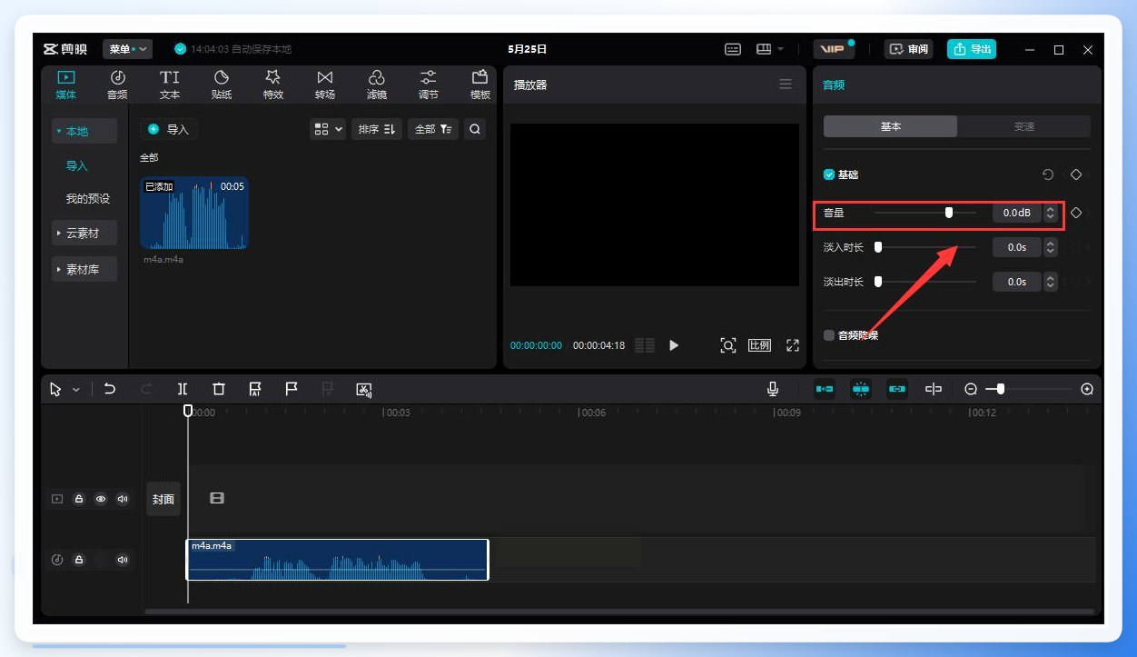Open the 特效 effects tab
The height and width of the screenshot is (657, 1137).
click(273, 85)
